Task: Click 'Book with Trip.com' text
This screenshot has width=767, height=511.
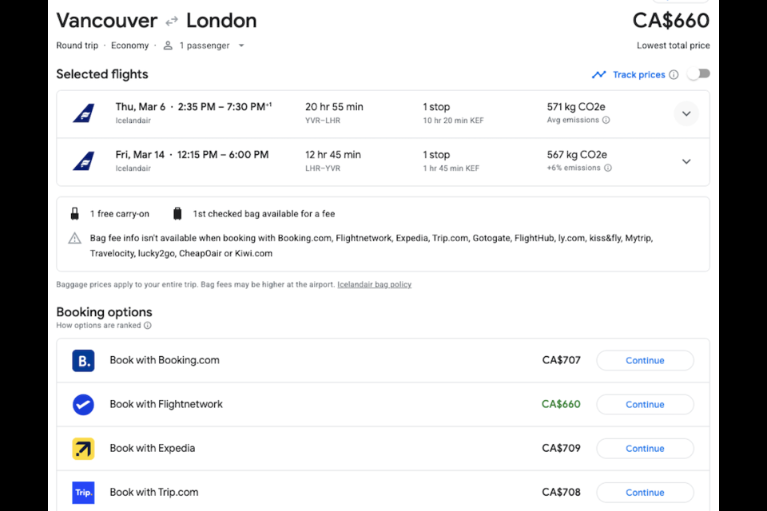Action: tap(154, 493)
